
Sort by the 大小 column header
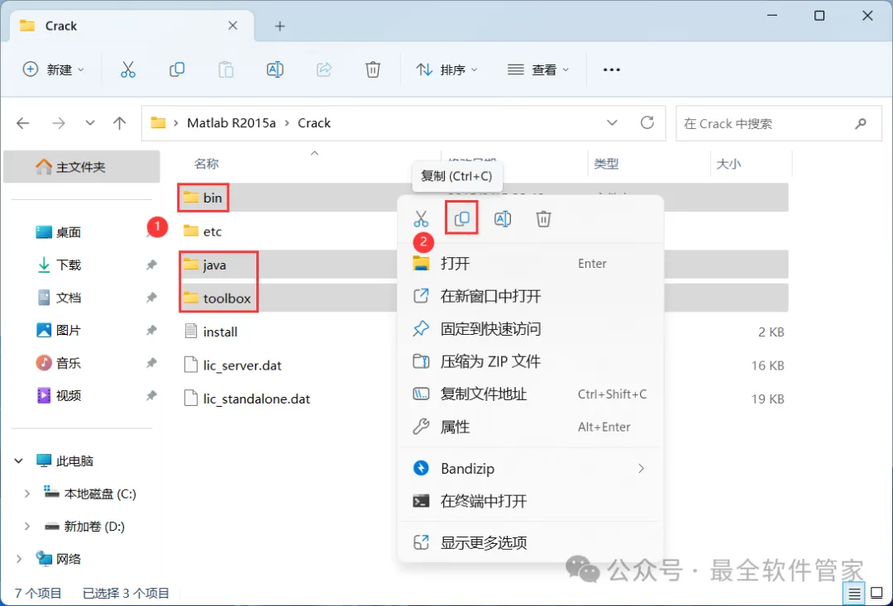pos(728,164)
